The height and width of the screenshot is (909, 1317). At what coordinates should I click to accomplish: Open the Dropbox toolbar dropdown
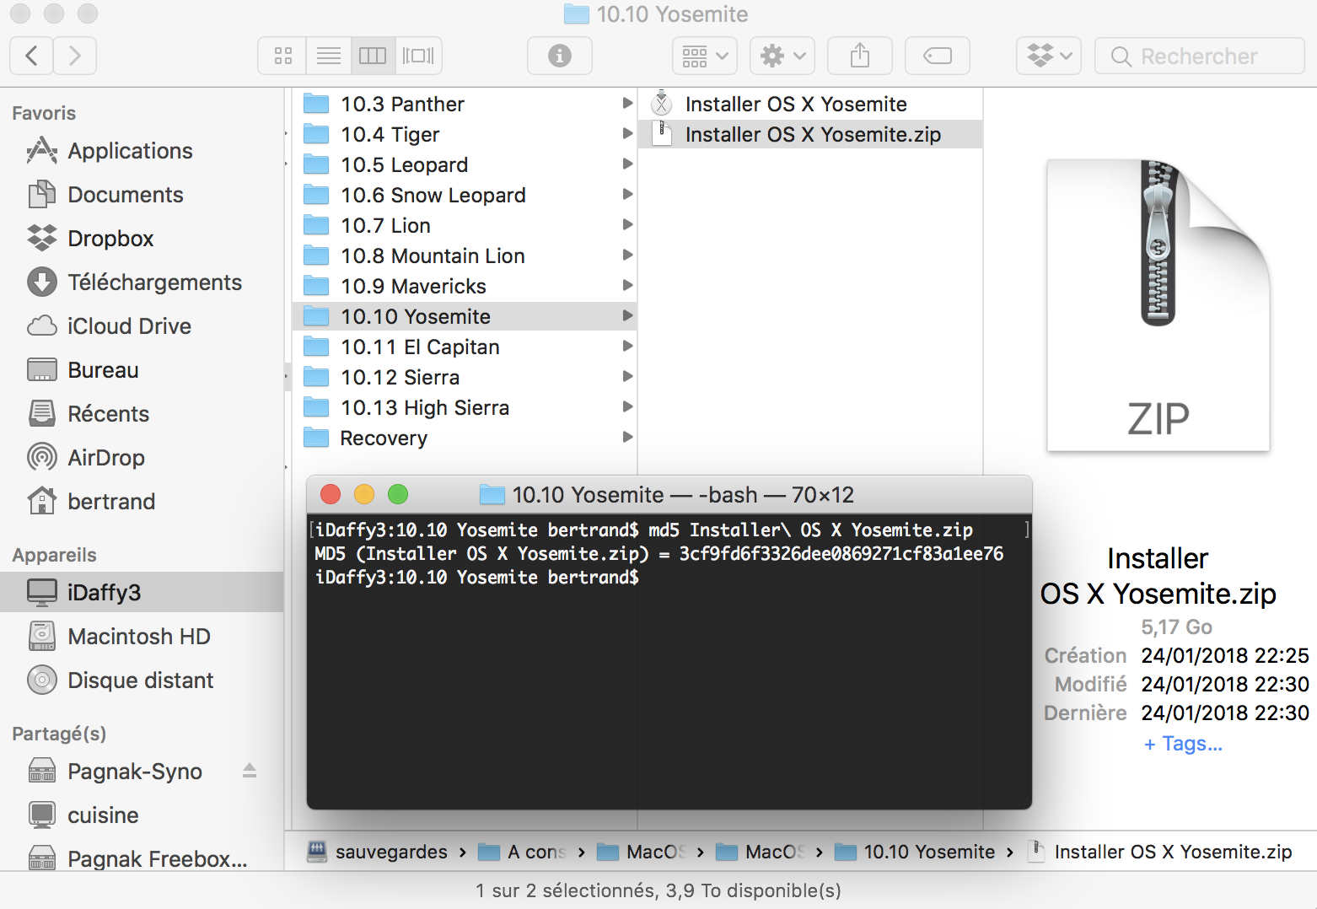1049,56
